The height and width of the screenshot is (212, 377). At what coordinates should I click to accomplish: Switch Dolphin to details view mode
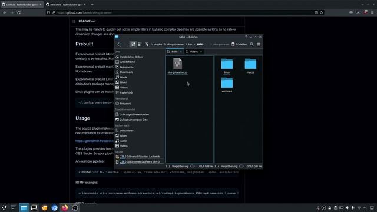pyautogui.click(x=147, y=44)
